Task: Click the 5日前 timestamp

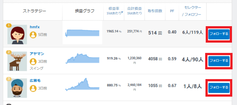Action: click(42, 35)
